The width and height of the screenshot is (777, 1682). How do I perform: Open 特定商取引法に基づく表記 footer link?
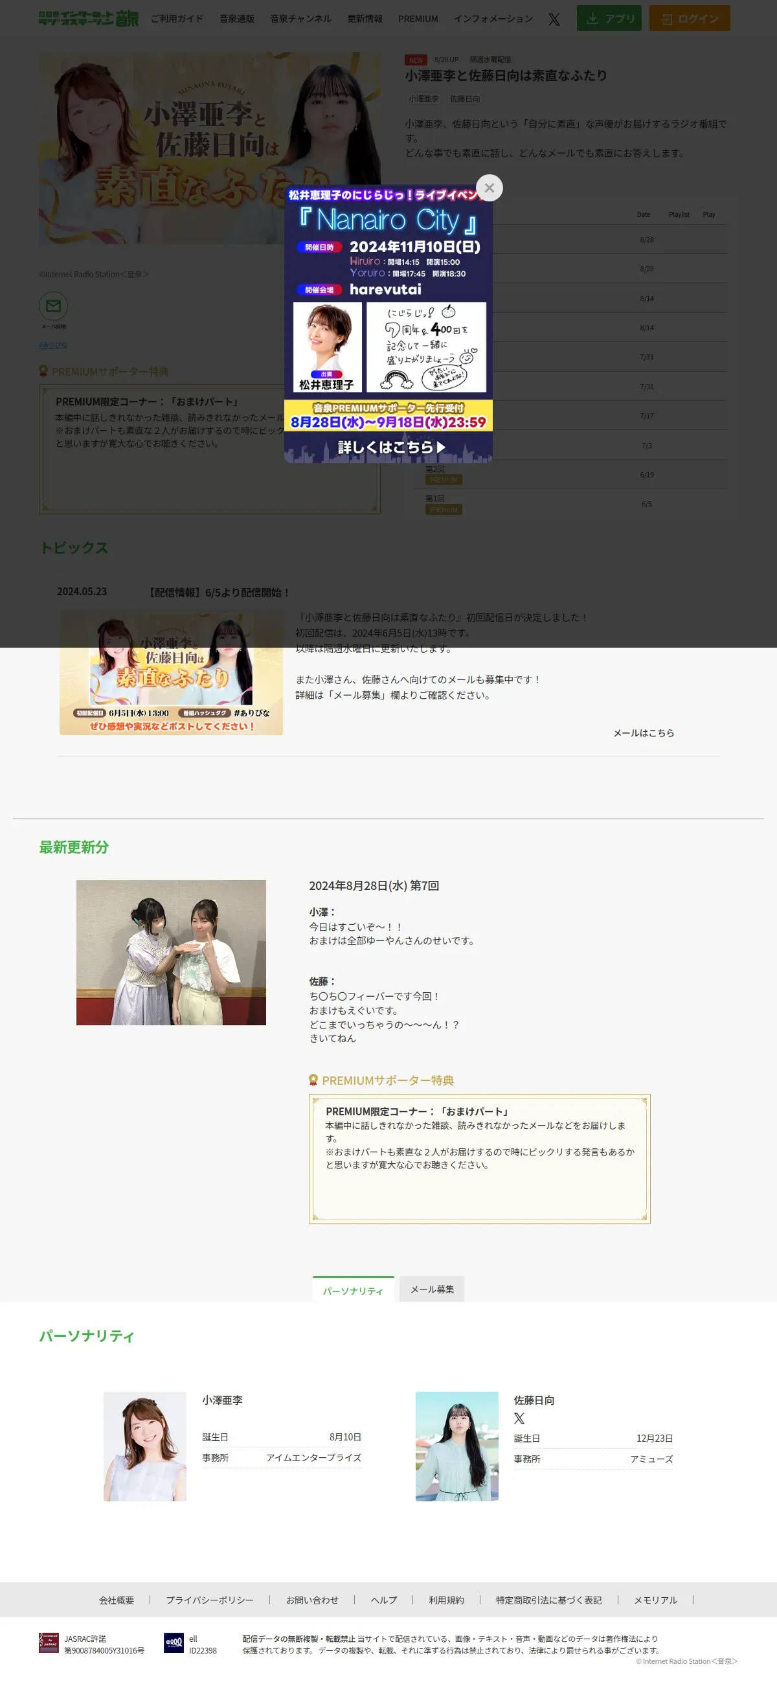click(x=548, y=1600)
